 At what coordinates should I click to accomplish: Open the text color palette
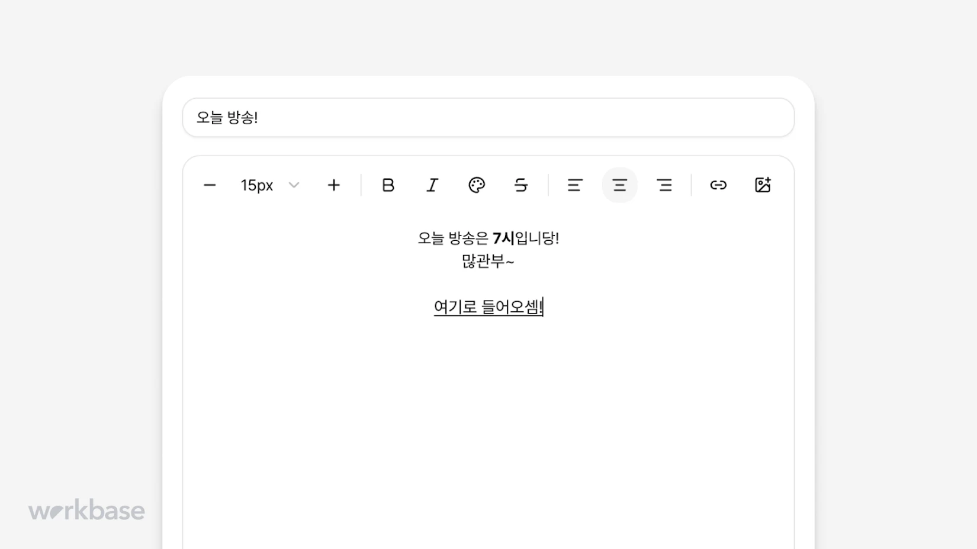[477, 185]
